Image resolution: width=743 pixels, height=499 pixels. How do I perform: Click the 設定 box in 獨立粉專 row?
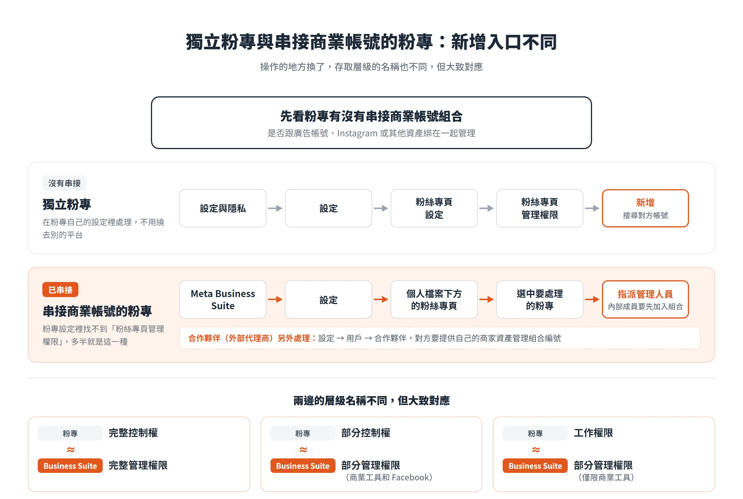328,208
